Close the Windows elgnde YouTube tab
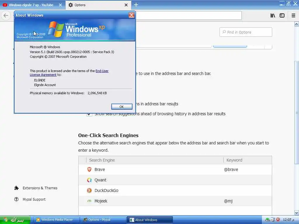Screen dimensions: 299x224 click(60, 5)
